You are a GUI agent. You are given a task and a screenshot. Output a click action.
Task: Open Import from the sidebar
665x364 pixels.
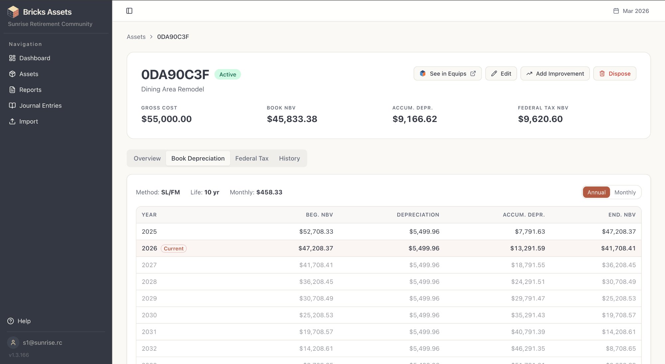pyautogui.click(x=28, y=122)
